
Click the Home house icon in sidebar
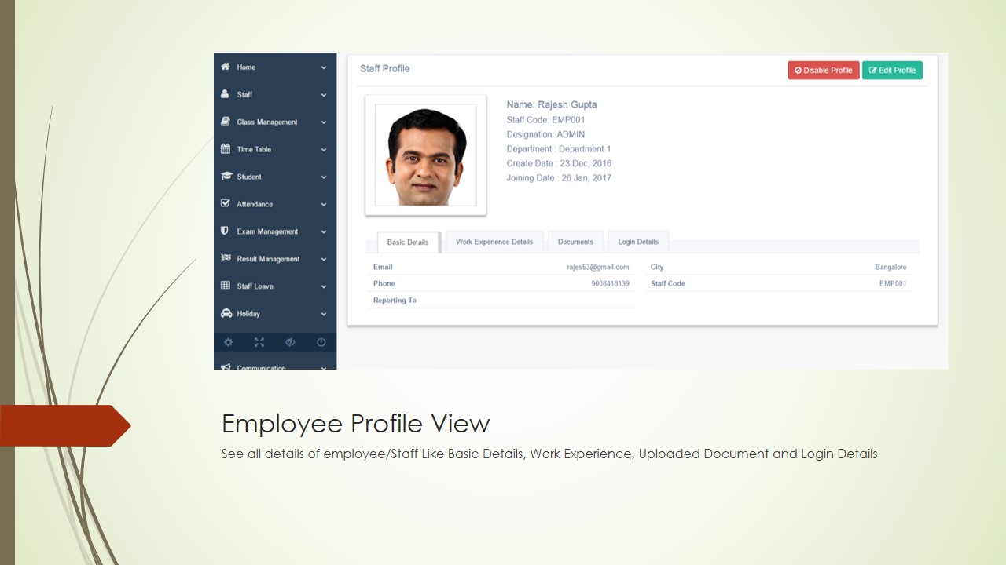pyautogui.click(x=226, y=67)
